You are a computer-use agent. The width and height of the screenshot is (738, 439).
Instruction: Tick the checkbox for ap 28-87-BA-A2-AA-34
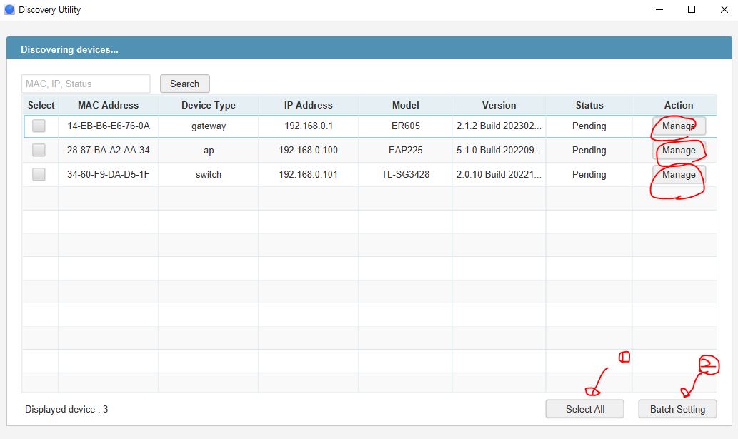39,151
